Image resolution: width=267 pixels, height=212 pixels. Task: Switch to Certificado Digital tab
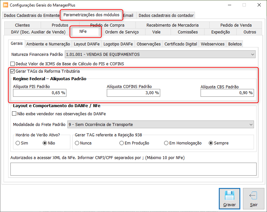(x=180, y=44)
